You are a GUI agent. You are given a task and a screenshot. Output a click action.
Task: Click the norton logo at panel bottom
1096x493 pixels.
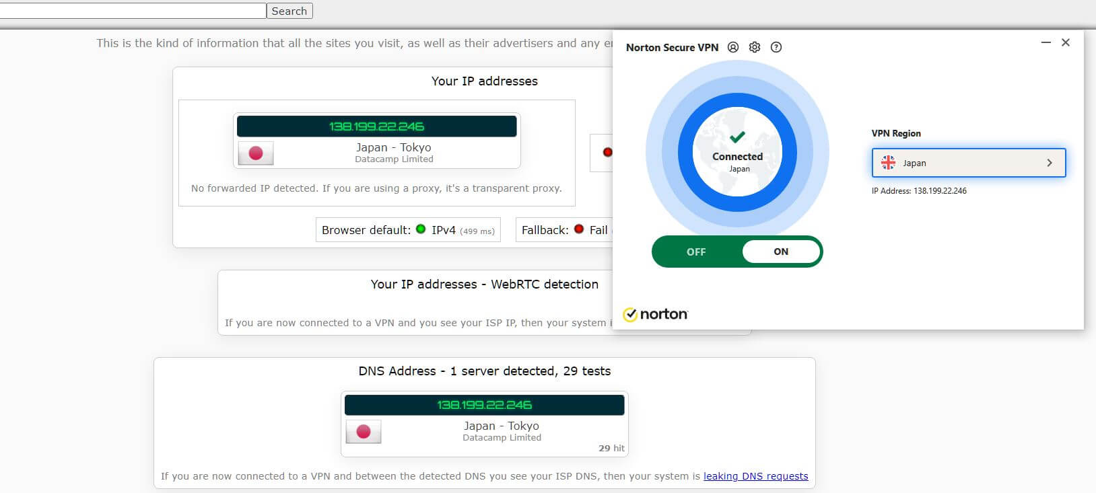pos(655,314)
